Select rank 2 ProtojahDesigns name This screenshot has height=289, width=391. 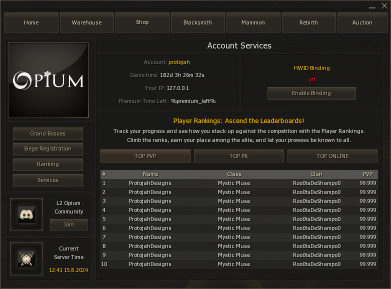[150, 192]
